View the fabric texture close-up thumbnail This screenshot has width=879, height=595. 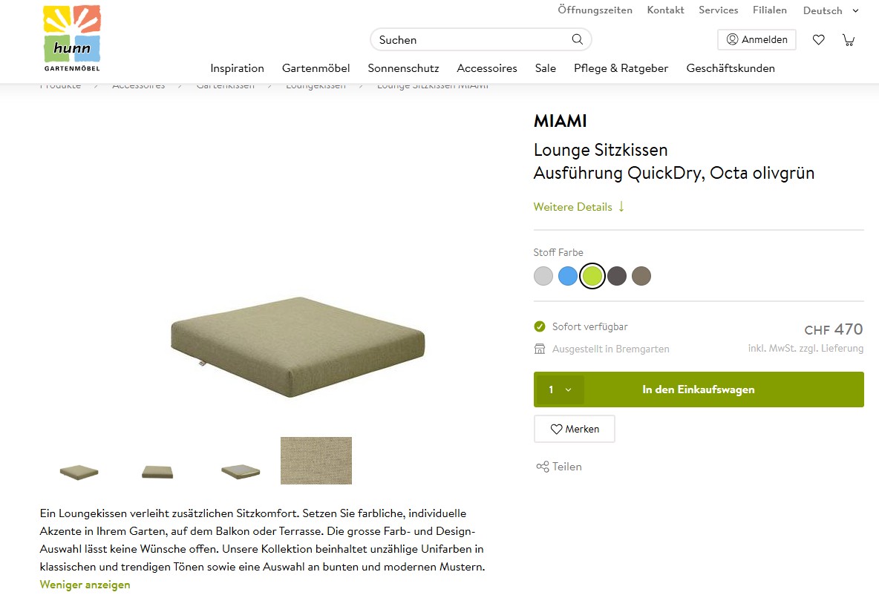(316, 461)
